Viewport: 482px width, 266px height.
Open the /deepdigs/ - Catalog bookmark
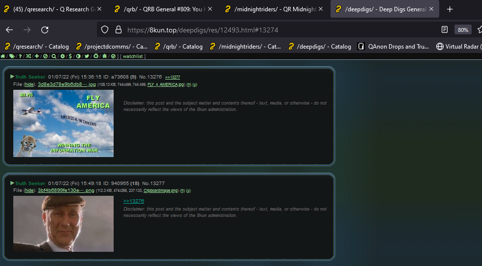click(320, 46)
